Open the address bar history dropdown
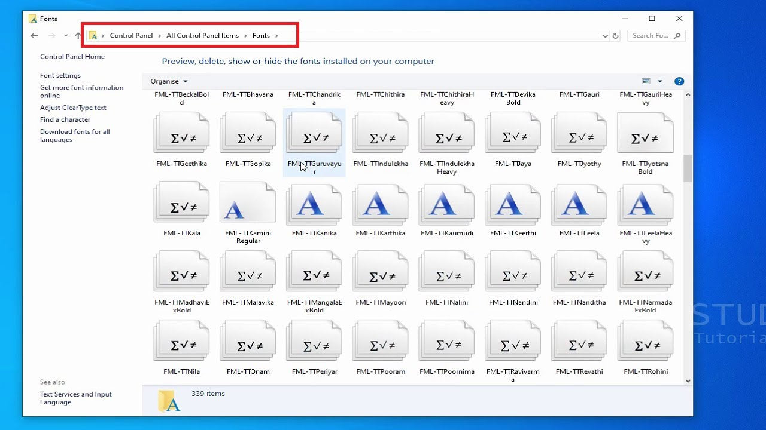Image resolution: width=766 pixels, height=430 pixels. (605, 35)
